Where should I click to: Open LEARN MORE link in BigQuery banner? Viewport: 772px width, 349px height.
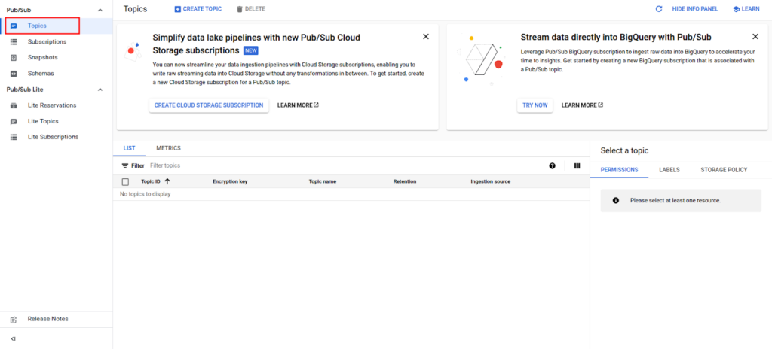(x=583, y=105)
